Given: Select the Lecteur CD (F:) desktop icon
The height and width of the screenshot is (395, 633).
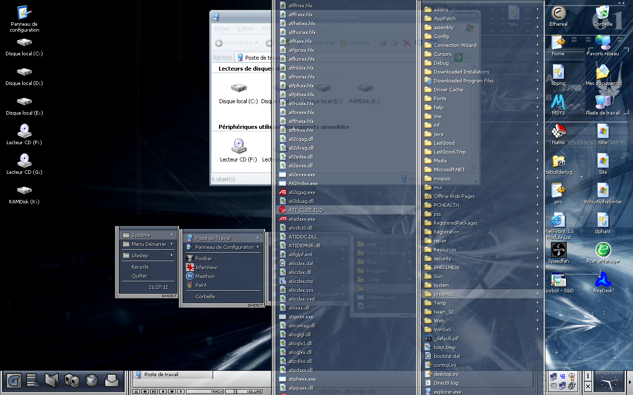Looking at the screenshot, I should (x=24, y=134).
